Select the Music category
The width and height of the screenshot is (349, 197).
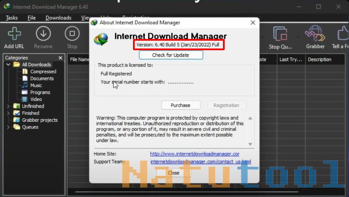coord(36,85)
